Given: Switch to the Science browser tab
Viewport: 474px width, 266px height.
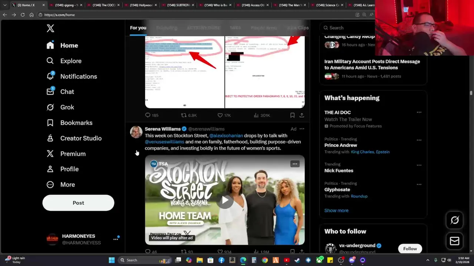Looking at the screenshot, I should tap(327, 5).
